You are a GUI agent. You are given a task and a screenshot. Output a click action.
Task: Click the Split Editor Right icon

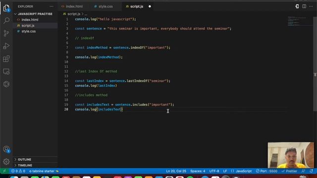[x=304, y=6]
